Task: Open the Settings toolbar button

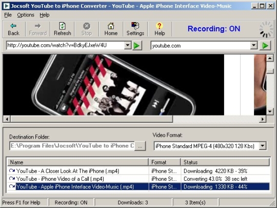Action: 135,29
